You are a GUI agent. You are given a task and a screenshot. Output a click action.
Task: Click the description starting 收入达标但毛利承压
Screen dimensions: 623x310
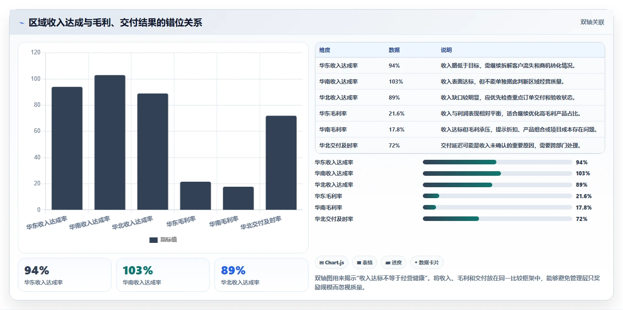pyautogui.click(x=519, y=130)
